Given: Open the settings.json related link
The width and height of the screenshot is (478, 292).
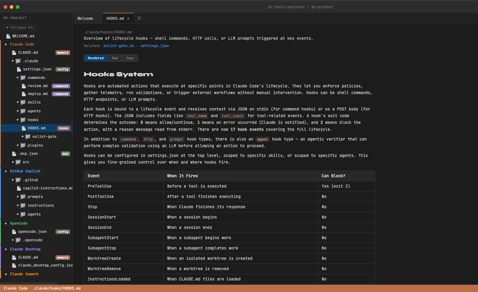Looking at the screenshot, I should 155,46.
